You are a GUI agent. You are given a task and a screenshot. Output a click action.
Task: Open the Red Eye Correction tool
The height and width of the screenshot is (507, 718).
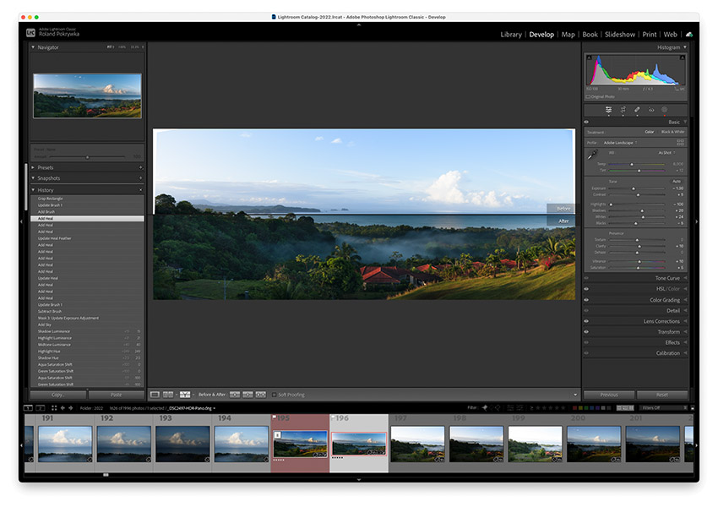(x=651, y=110)
